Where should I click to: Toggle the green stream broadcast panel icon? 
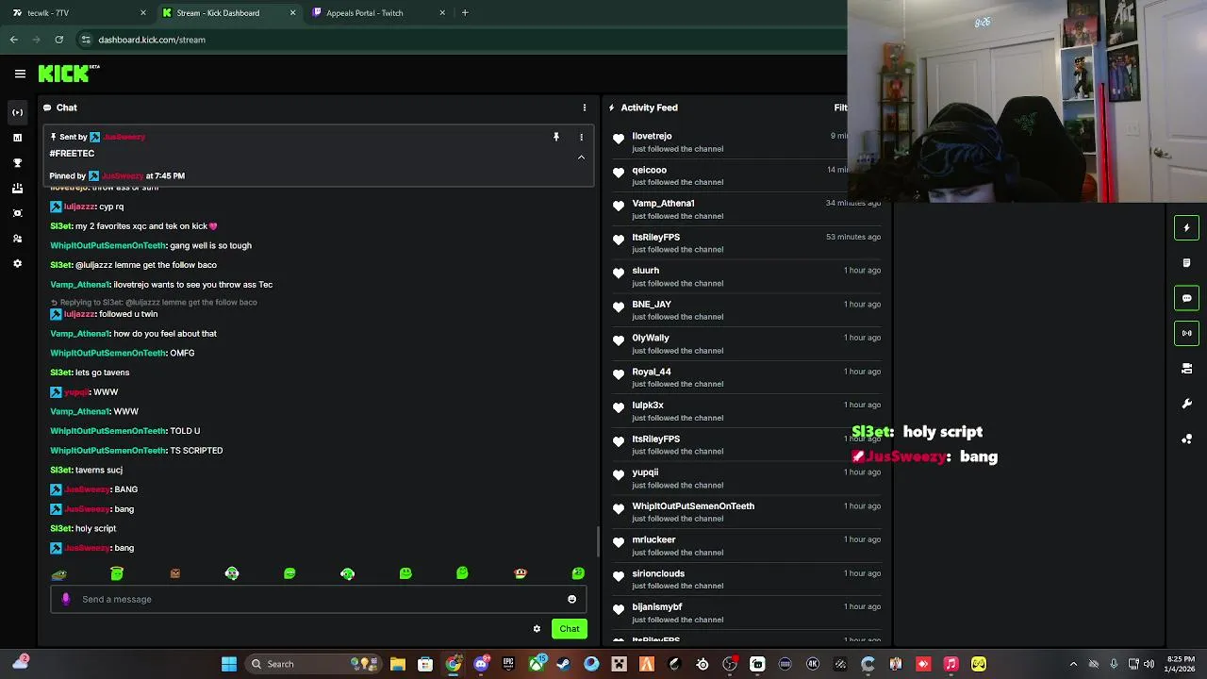pyautogui.click(x=1186, y=333)
